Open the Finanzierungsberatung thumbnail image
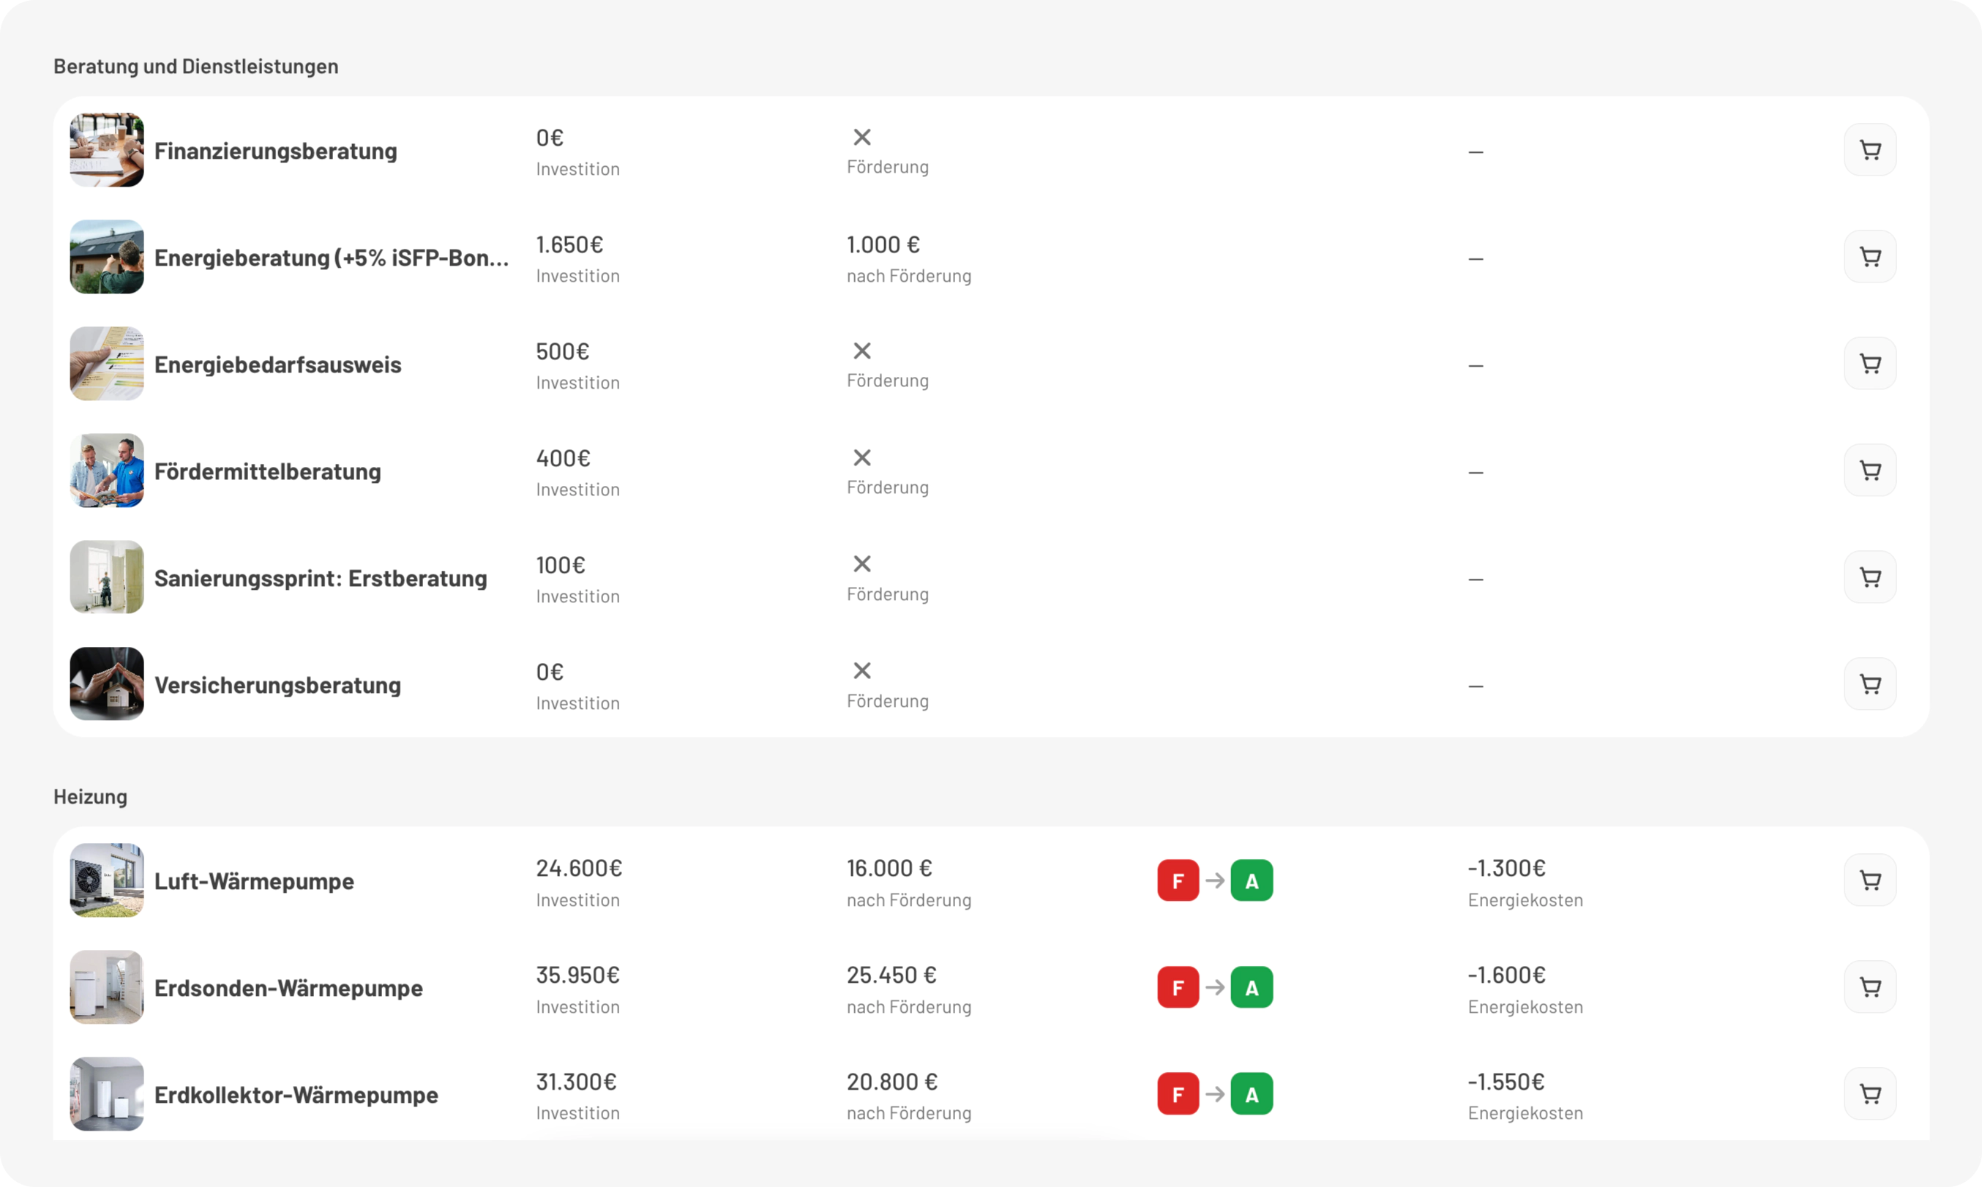The width and height of the screenshot is (1982, 1187). [106, 149]
